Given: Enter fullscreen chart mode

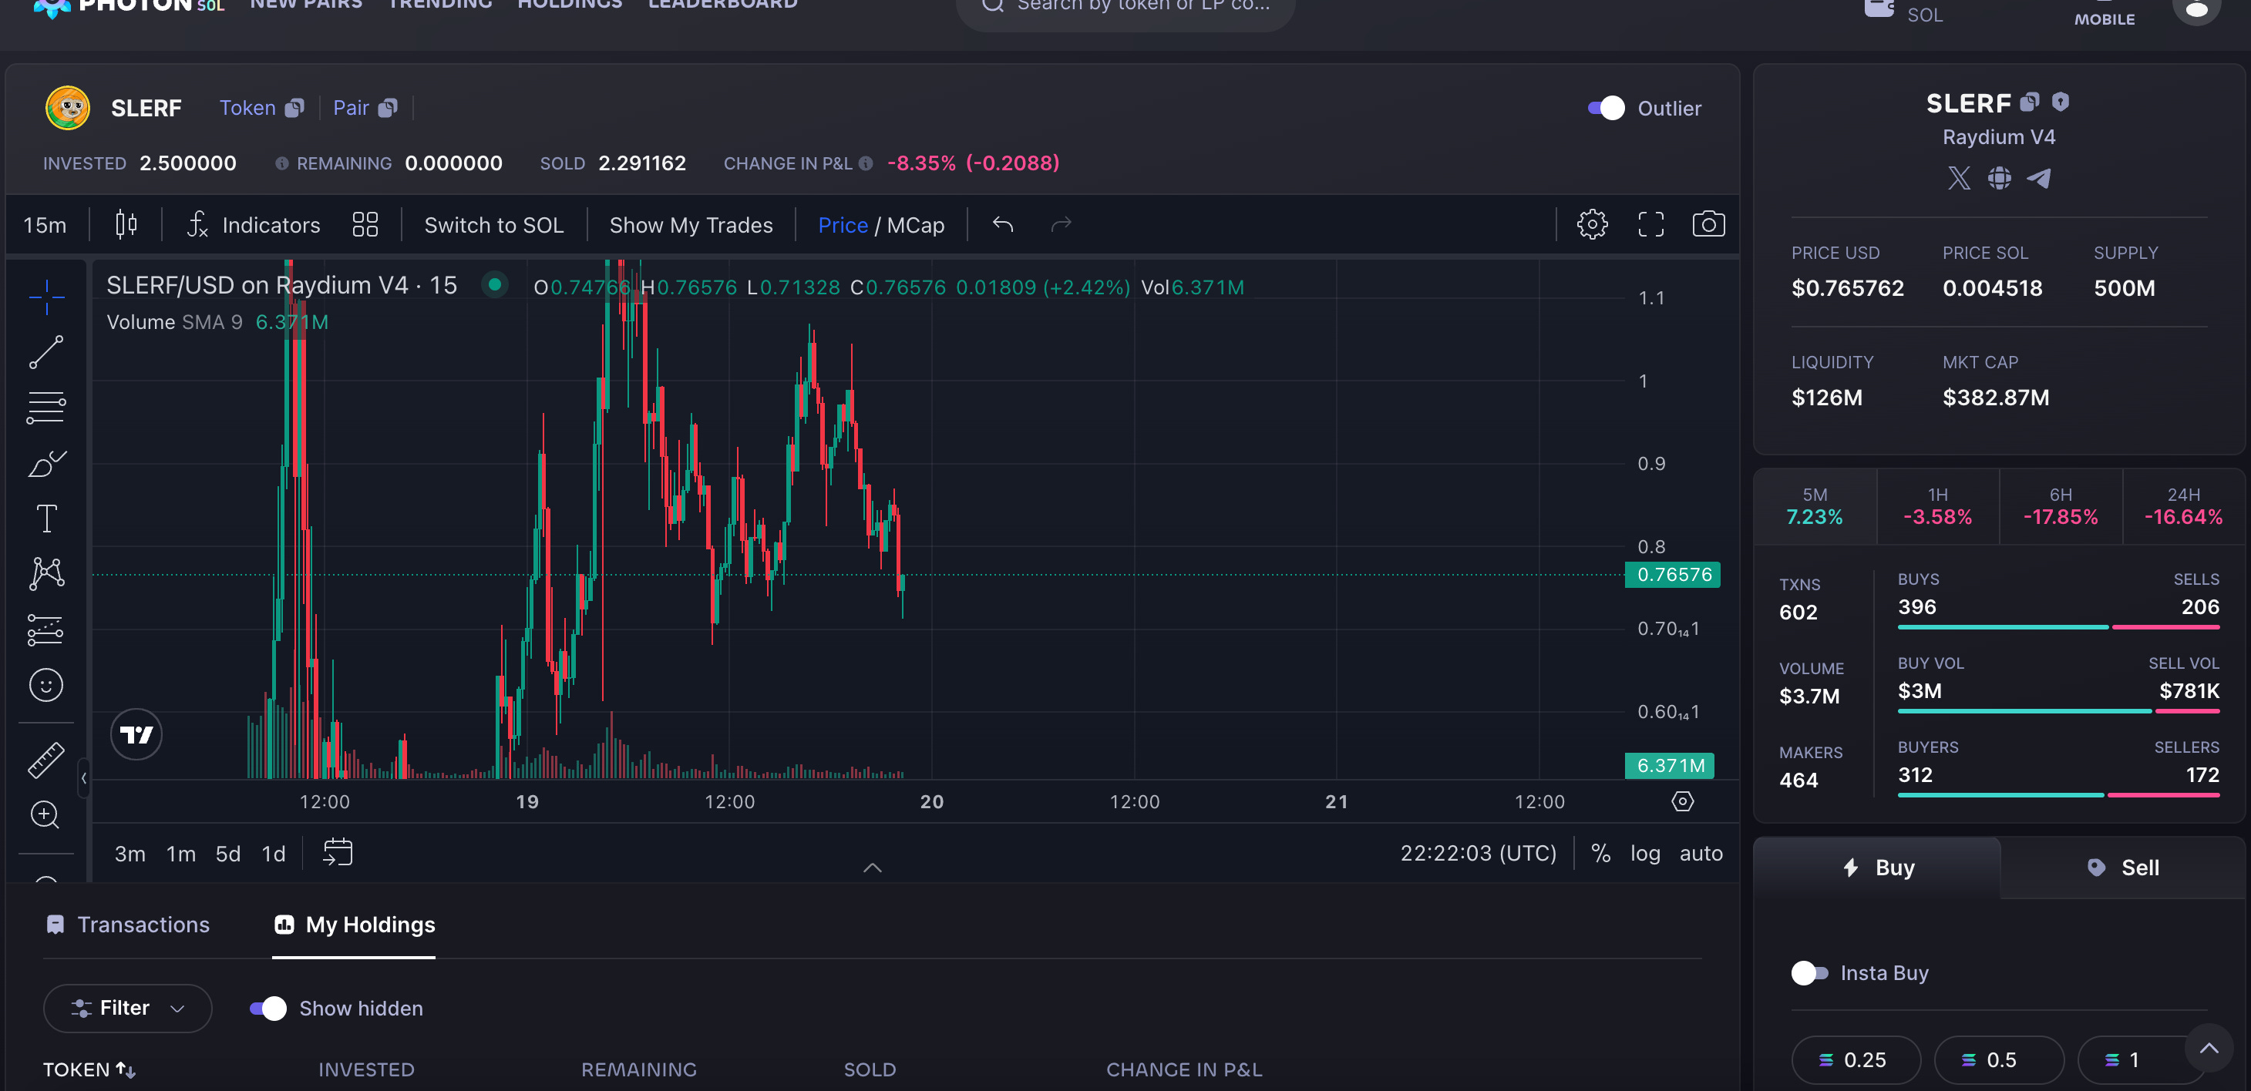Looking at the screenshot, I should pos(1650,224).
